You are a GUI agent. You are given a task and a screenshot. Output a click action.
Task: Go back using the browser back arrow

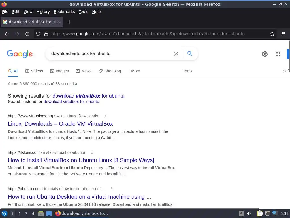pyautogui.click(x=7, y=34)
